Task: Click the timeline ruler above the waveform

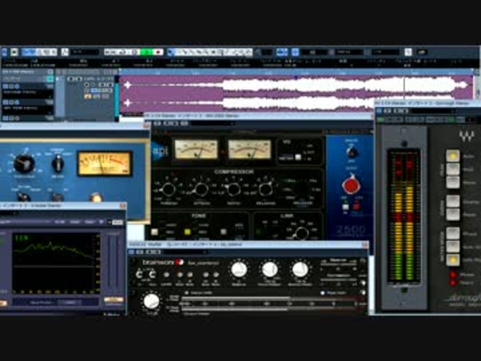Action: (296, 73)
